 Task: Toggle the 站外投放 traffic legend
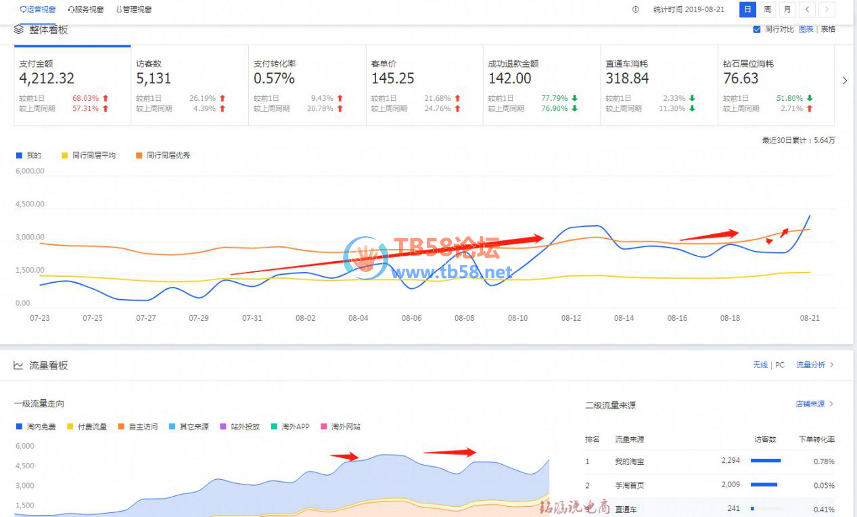click(239, 426)
